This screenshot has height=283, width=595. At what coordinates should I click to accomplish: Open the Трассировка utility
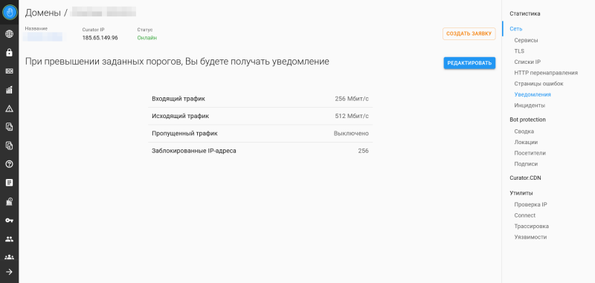(531, 226)
